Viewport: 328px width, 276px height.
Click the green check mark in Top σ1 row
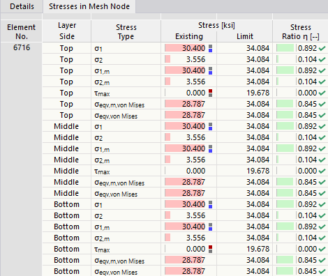322,48
